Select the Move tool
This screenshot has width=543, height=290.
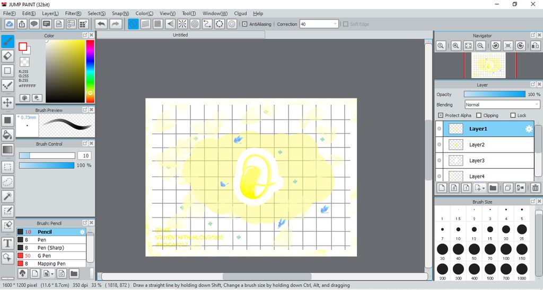7,103
